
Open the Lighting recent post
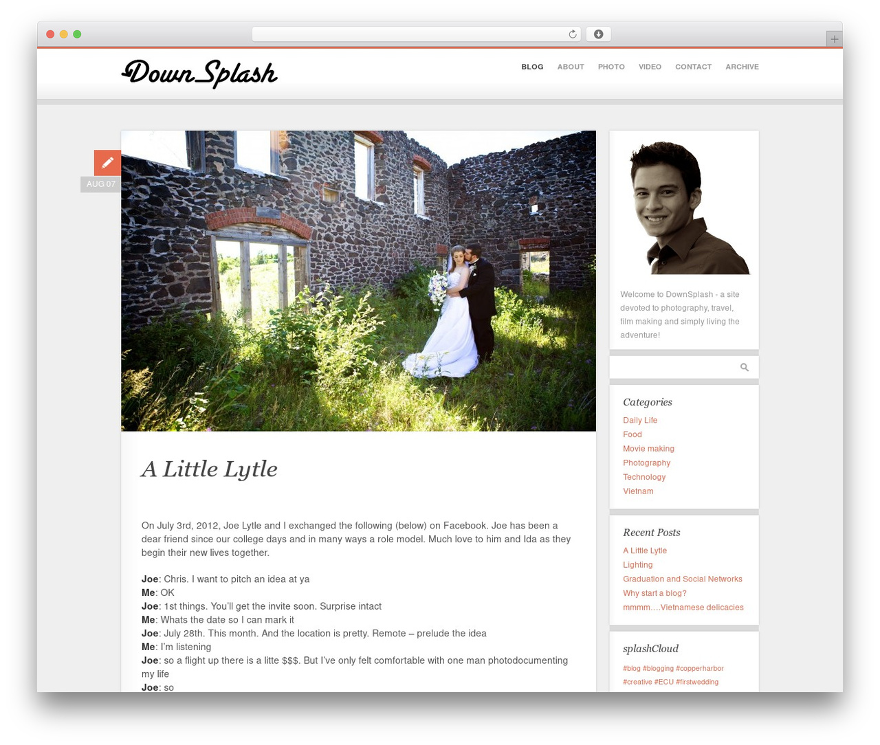638,565
